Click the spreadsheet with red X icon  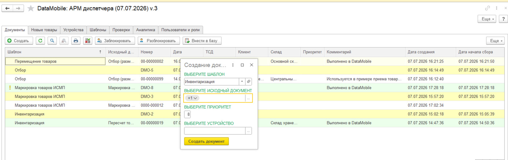tap(87, 41)
